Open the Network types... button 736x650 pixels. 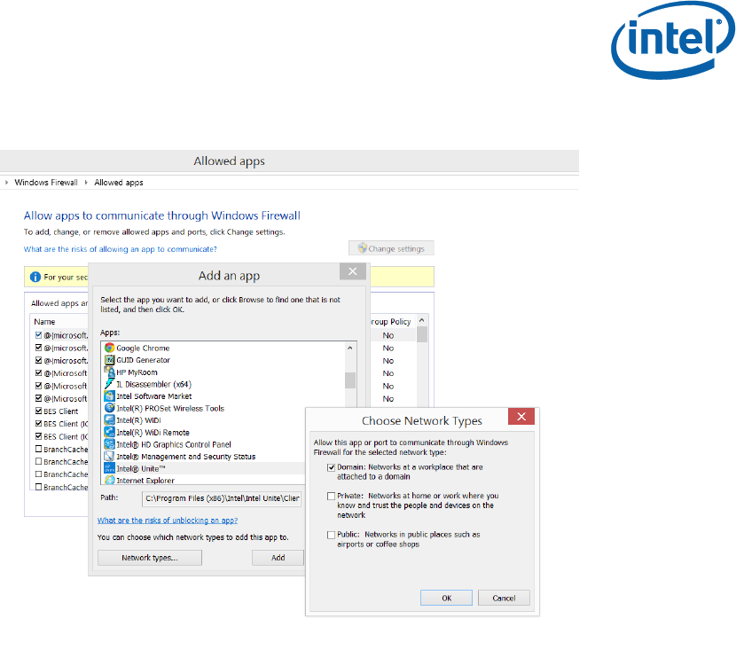pyautogui.click(x=150, y=558)
